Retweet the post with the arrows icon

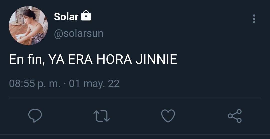coord(101,116)
